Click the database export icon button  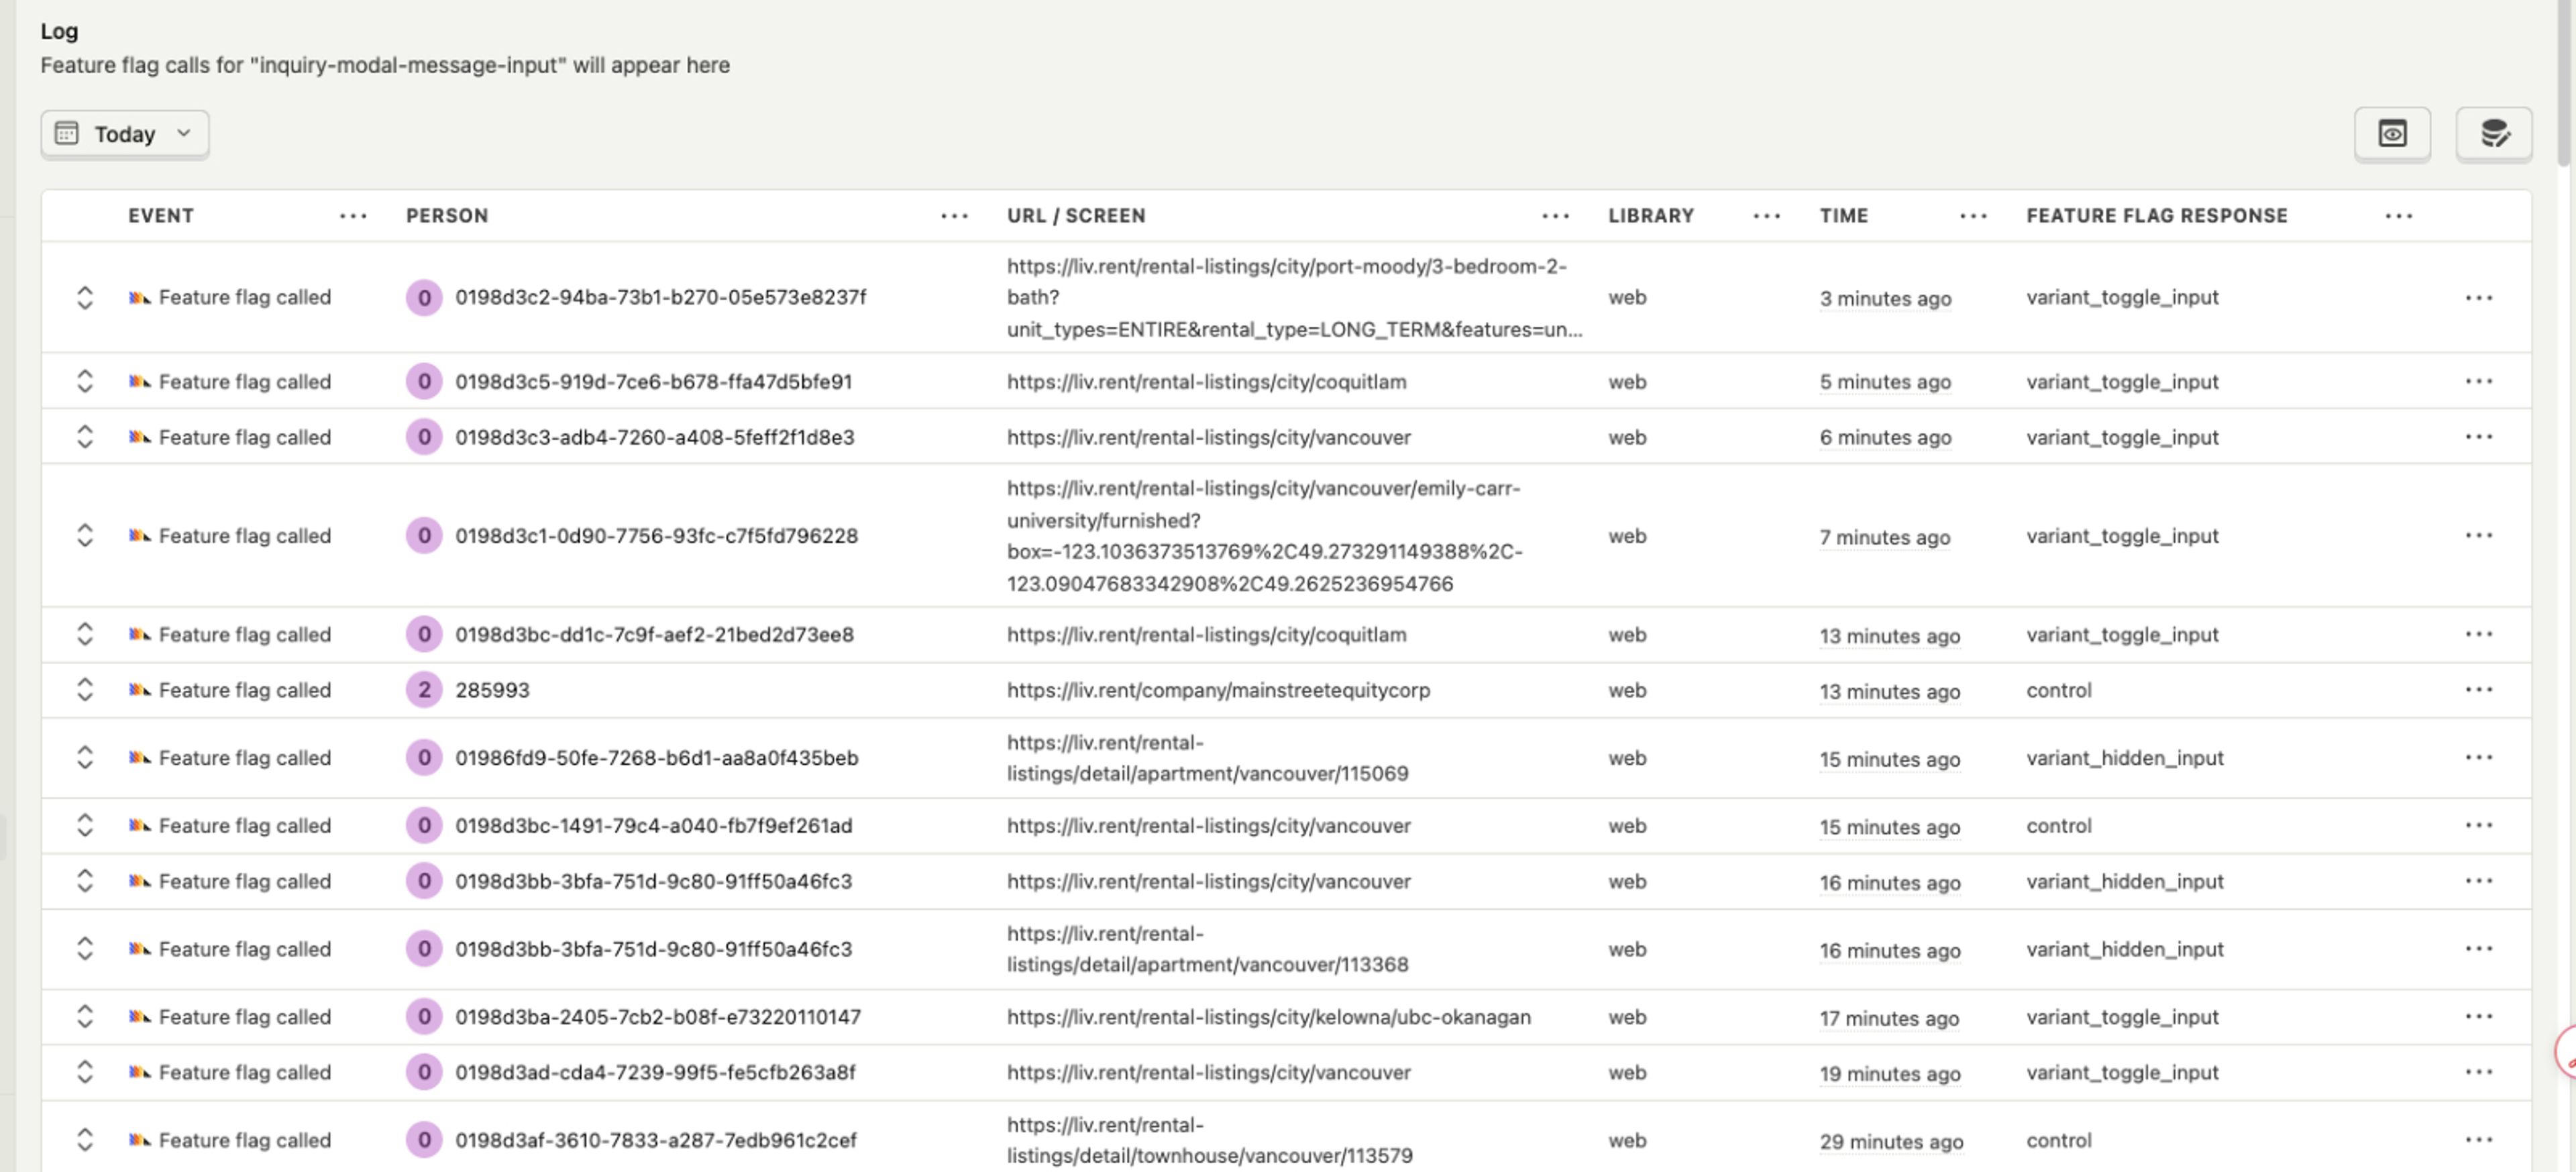2493,134
